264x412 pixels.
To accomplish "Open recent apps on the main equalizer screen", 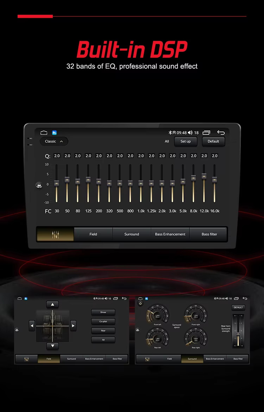I will 206,133.
